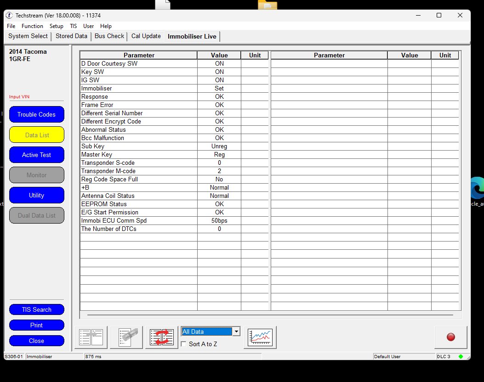Click the greyed Monitor button
The image size is (484, 382).
click(x=36, y=175)
